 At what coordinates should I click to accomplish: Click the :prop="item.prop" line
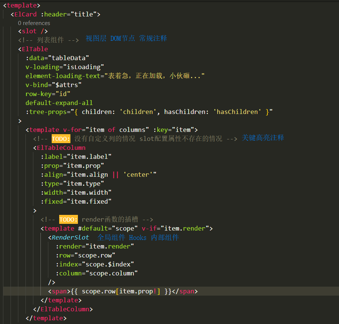pos(72,166)
